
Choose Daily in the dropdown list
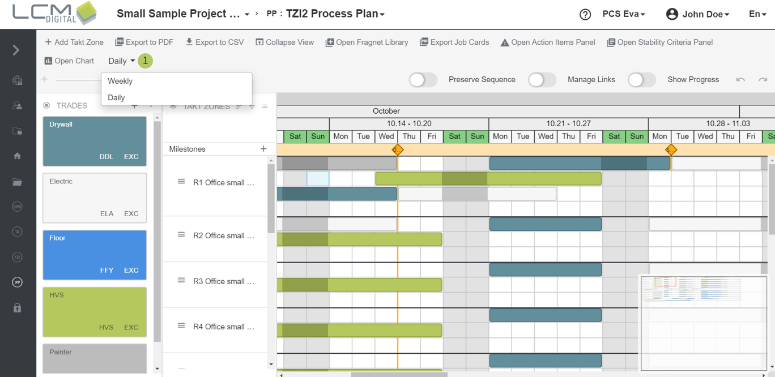116,97
